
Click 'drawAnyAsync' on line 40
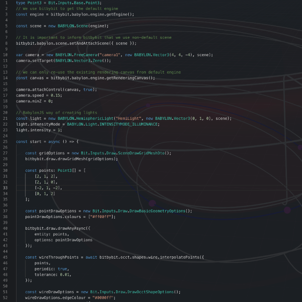tap(71, 228)
